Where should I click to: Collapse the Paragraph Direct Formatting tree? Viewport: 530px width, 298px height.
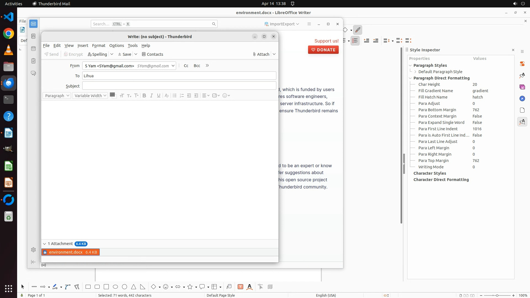tap(410, 78)
